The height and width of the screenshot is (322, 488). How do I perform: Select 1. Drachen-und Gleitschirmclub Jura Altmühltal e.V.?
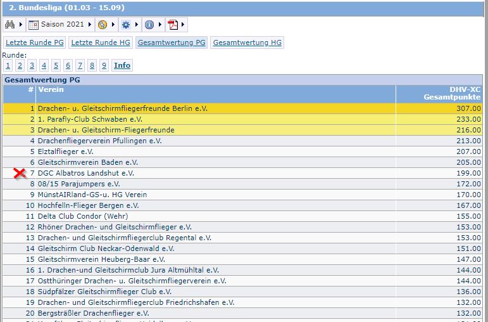click(x=128, y=270)
